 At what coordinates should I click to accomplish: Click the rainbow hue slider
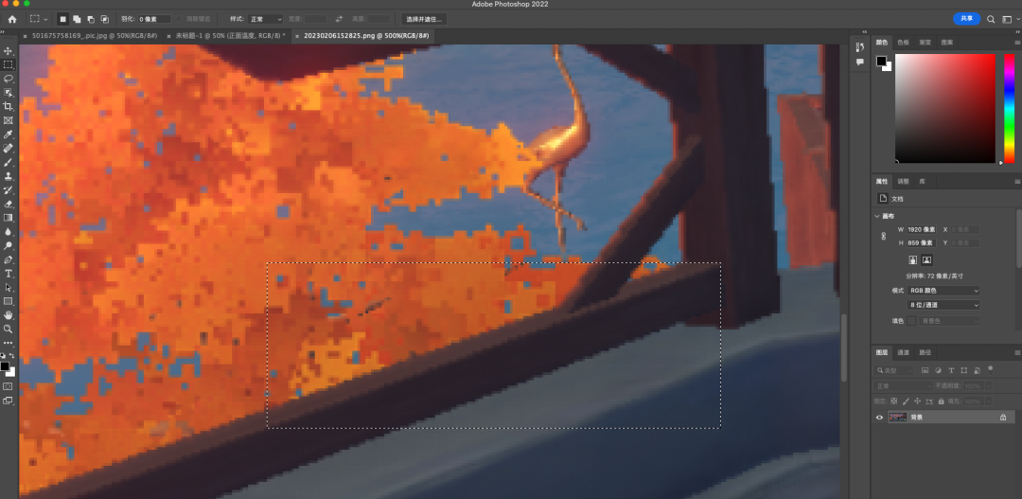1010,108
